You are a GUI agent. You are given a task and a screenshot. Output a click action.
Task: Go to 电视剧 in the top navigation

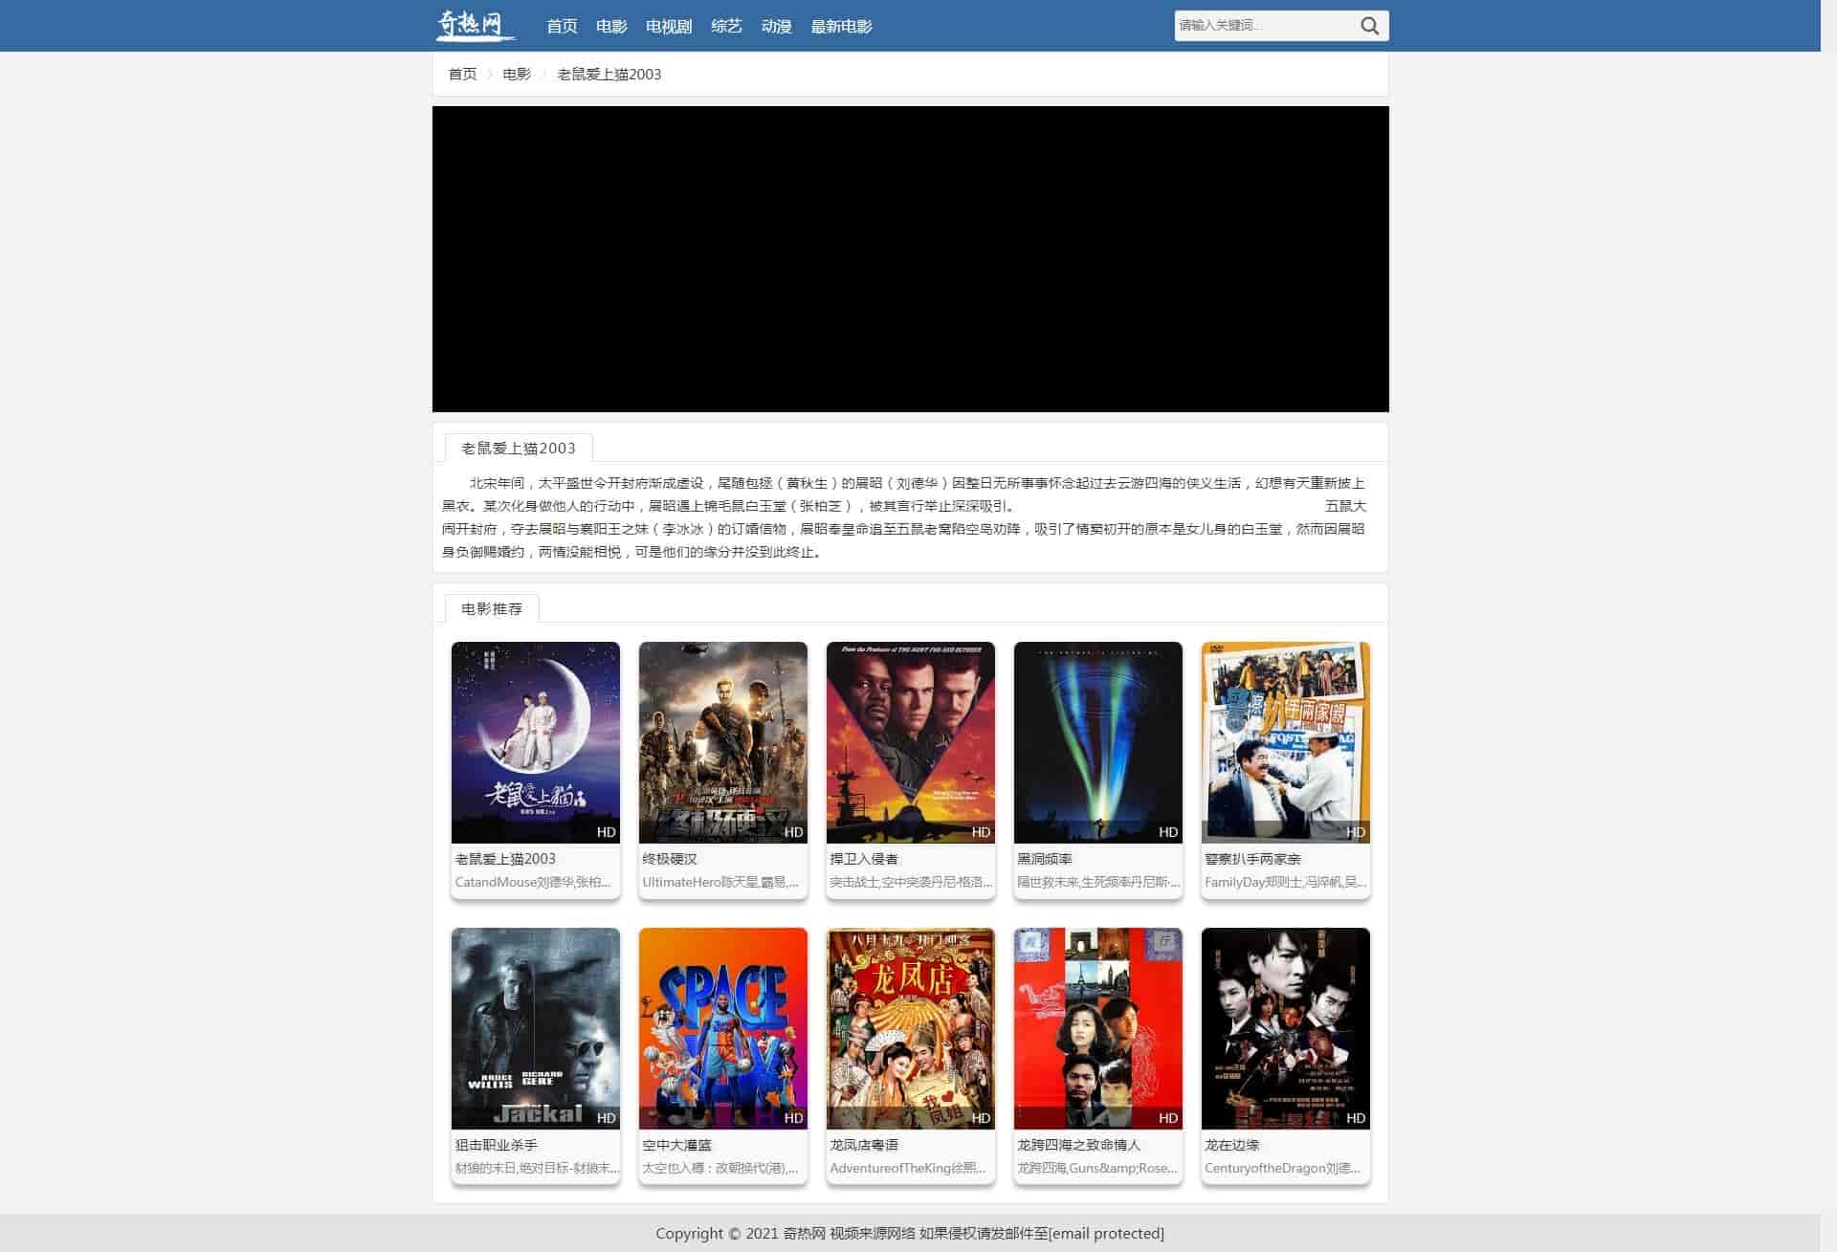pos(668,27)
